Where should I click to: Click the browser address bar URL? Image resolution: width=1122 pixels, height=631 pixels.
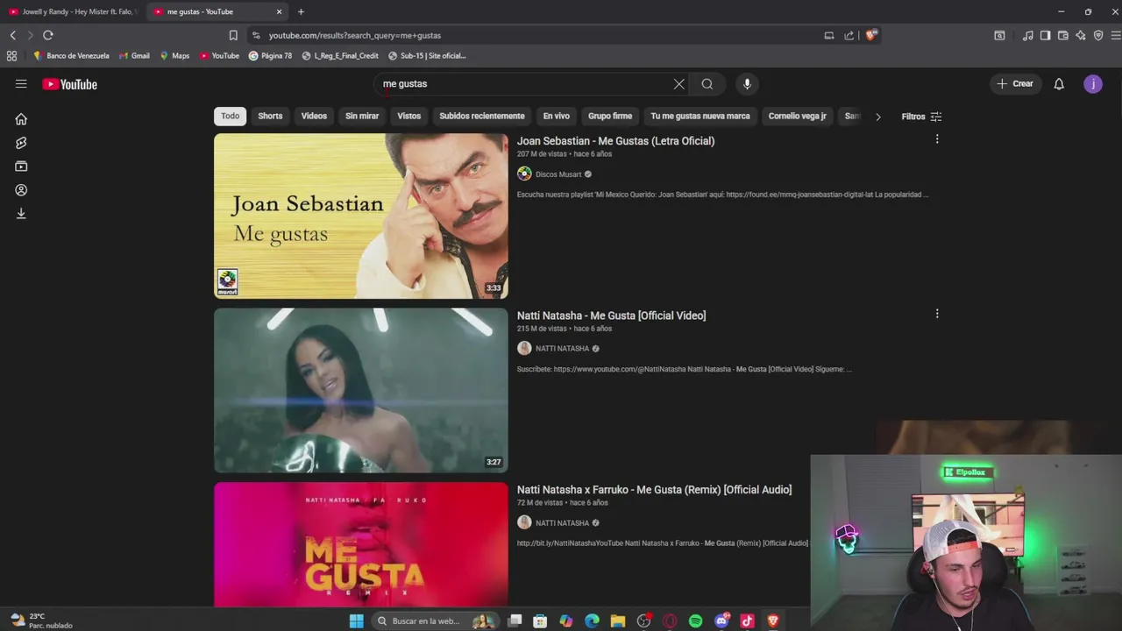point(355,35)
